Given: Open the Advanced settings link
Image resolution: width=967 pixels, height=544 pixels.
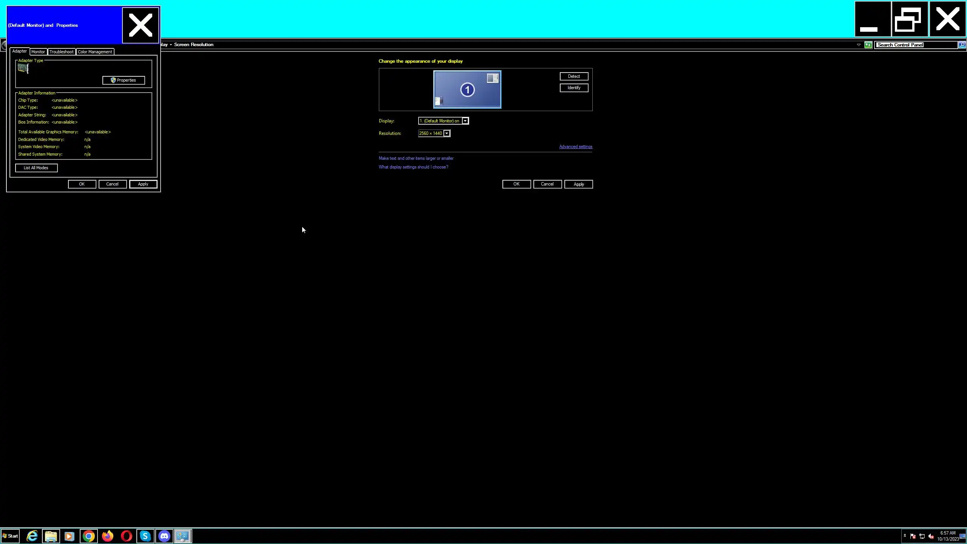Looking at the screenshot, I should tap(575, 147).
